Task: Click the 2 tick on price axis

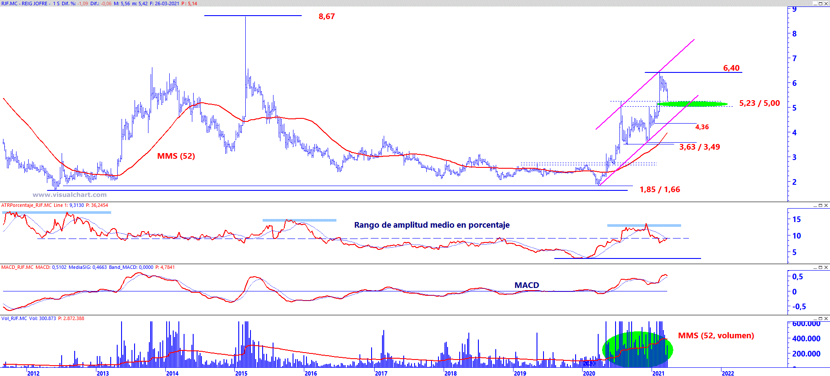Action: 795,182
